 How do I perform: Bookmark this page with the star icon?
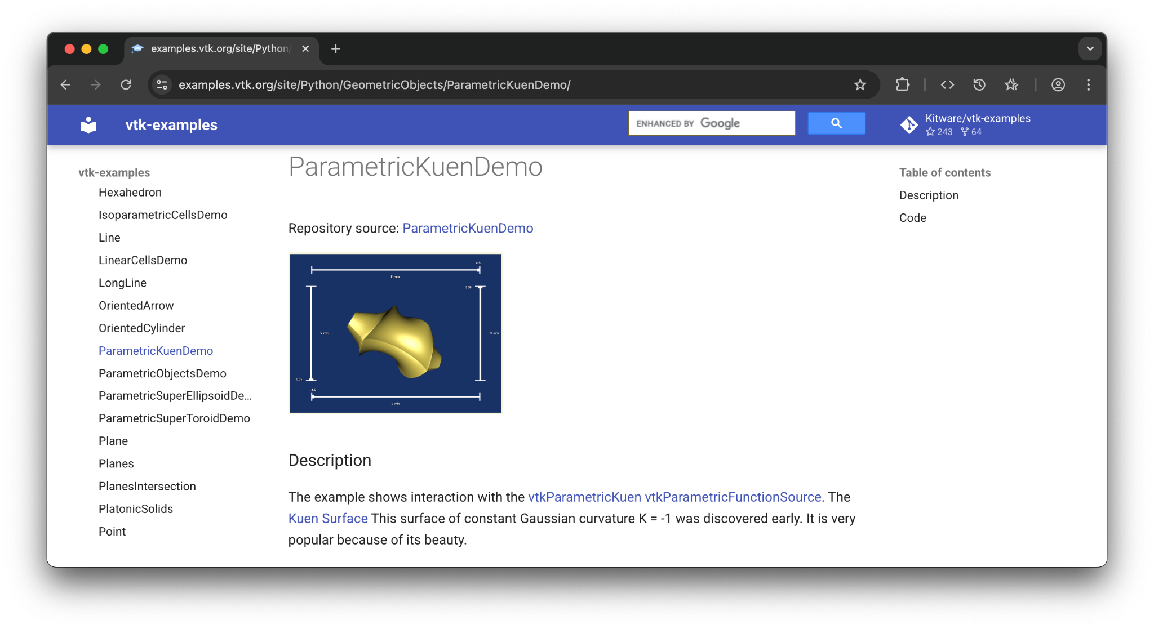pyautogui.click(x=860, y=84)
